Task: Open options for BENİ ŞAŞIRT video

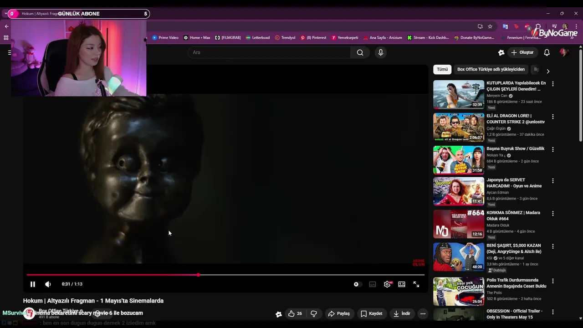Action: (553, 246)
